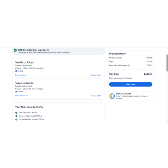Viewport: 168px width, 168px height.
Task: Click the chevron next to the first Show details
Action: point(27,75)
